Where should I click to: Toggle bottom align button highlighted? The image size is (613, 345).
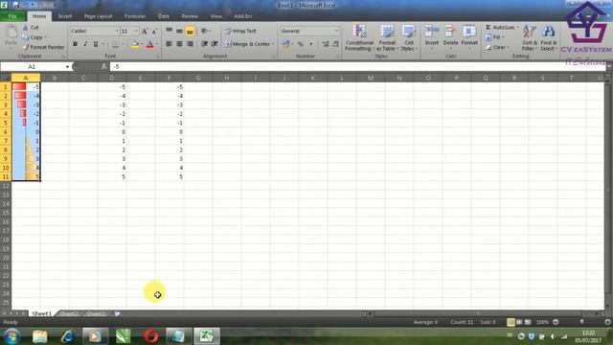click(x=190, y=31)
